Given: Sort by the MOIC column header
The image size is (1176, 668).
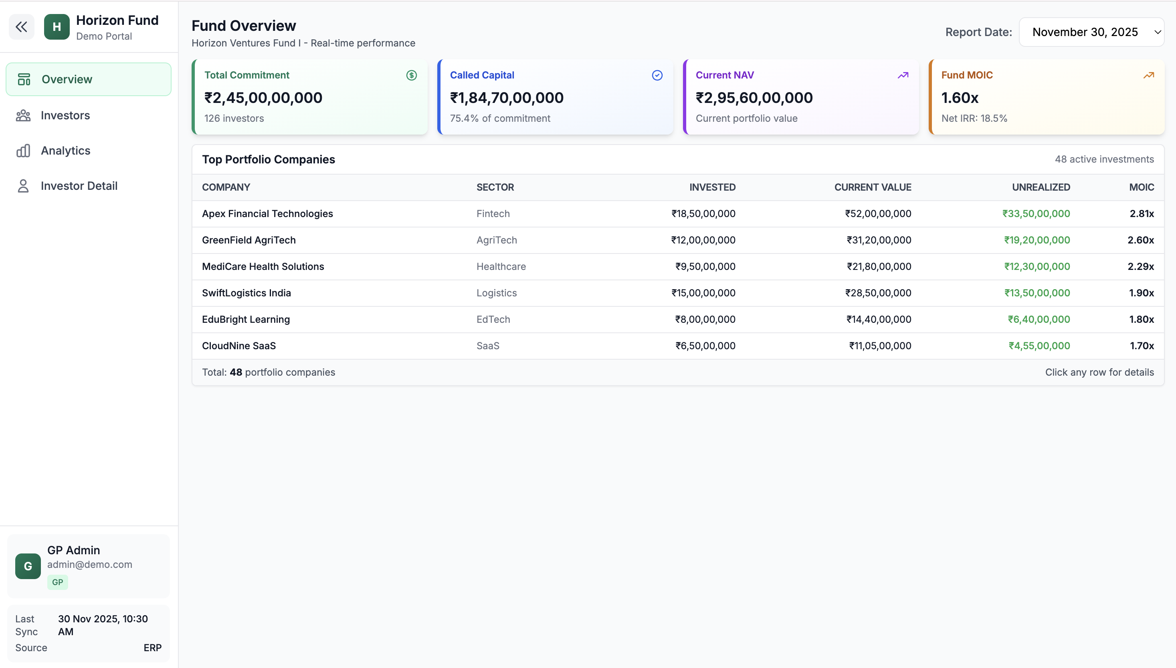Looking at the screenshot, I should pyautogui.click(x=1141, y=187).
